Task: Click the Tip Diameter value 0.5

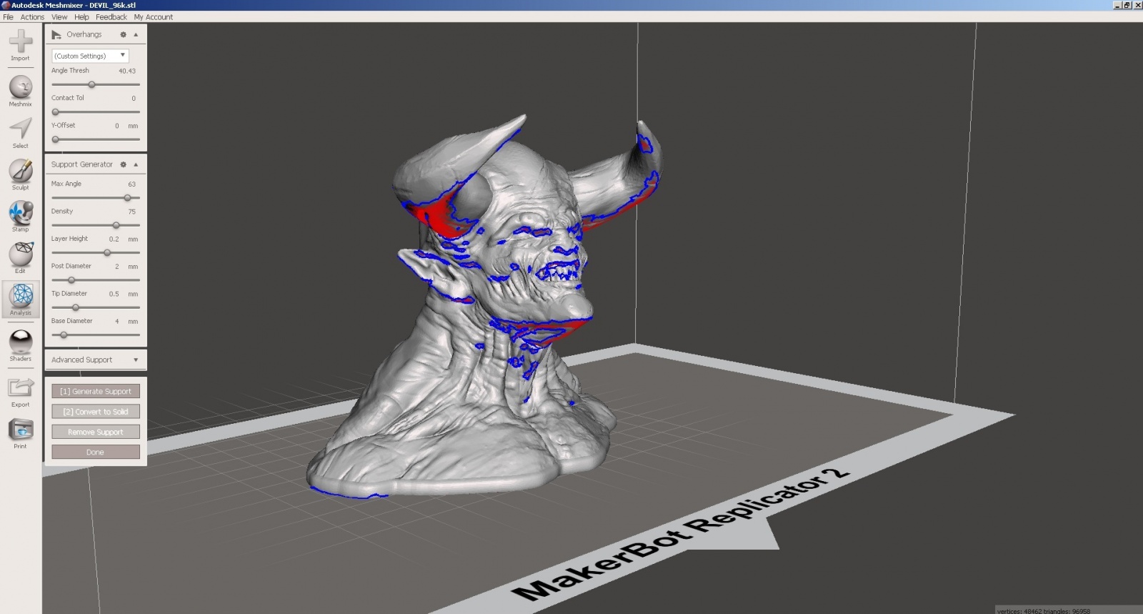Action: [x=114, y=294]
